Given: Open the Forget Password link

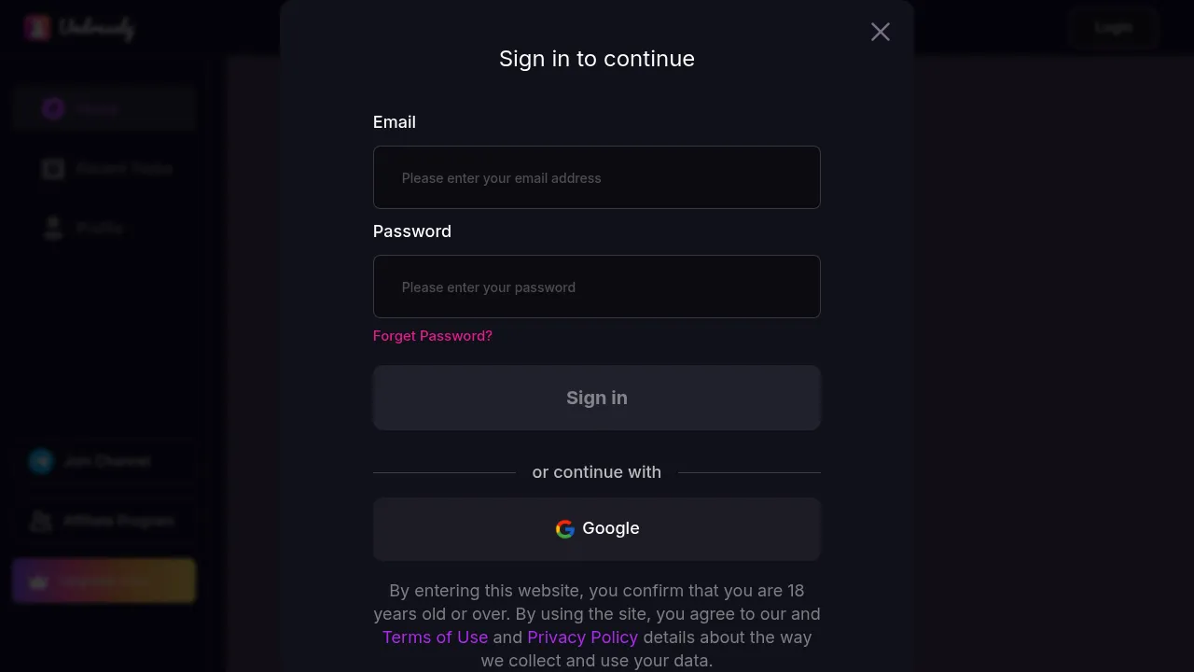Looking at the screenshot, I should [x=433, y=336].
